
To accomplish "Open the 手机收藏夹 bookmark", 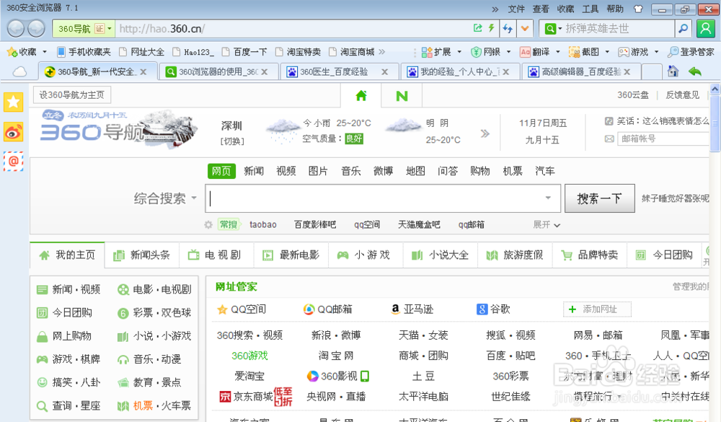I will [x=84, y=52].
